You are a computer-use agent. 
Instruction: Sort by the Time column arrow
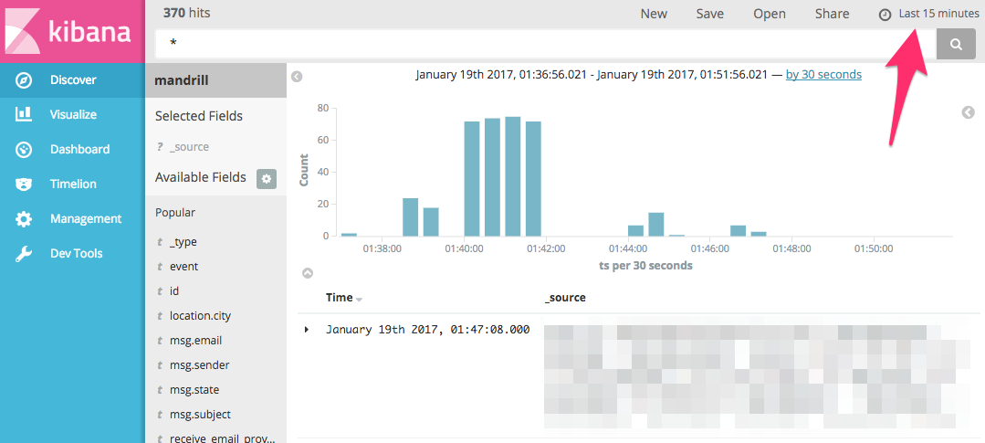pyautogui.click(x=359, y=299)
